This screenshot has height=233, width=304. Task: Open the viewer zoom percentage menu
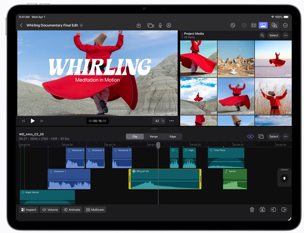[x=159, y=121]
